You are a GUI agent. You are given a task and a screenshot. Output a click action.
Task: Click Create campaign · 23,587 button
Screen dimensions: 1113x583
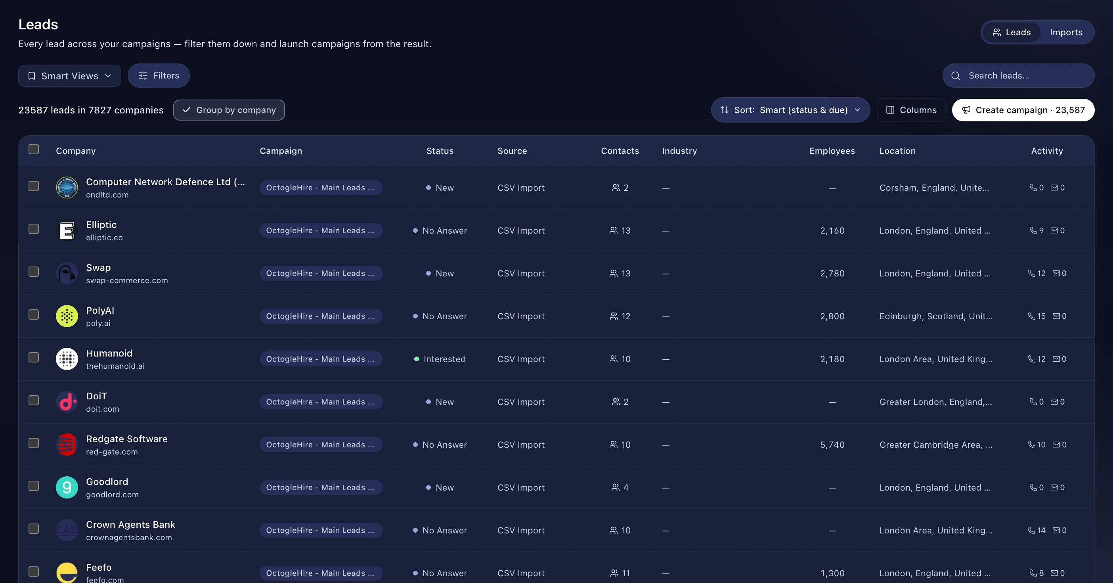[1023, 110]
